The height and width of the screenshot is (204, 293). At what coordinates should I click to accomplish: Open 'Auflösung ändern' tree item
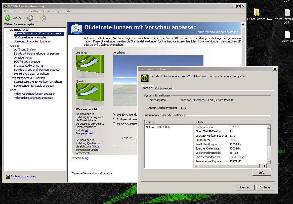click(25, 49)
